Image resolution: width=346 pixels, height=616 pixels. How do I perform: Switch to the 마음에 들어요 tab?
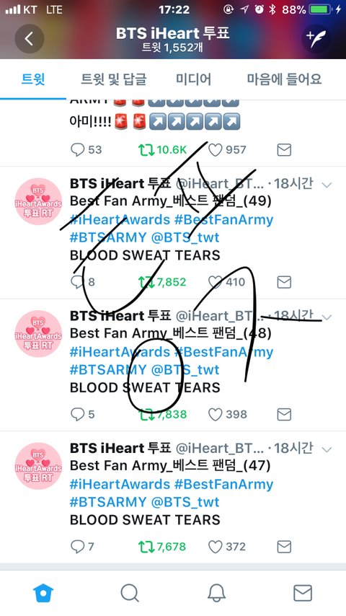[x=284, y=79]
